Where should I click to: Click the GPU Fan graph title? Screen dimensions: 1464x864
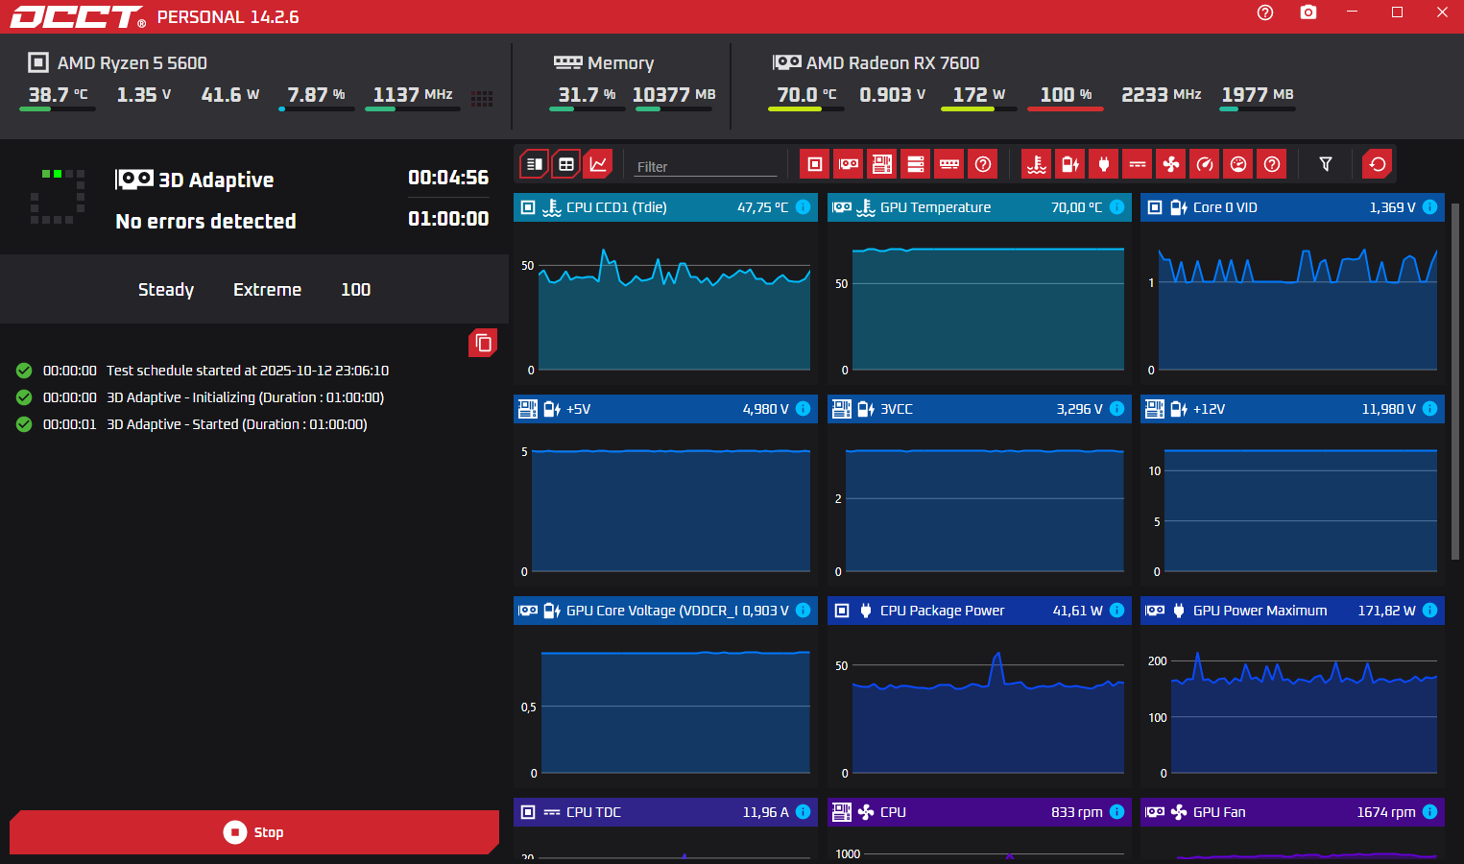pos(1219,812)
